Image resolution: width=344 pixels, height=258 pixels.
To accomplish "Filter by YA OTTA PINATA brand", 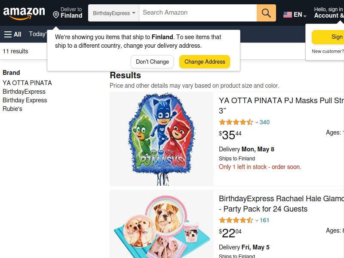I will tap(27, 83).
